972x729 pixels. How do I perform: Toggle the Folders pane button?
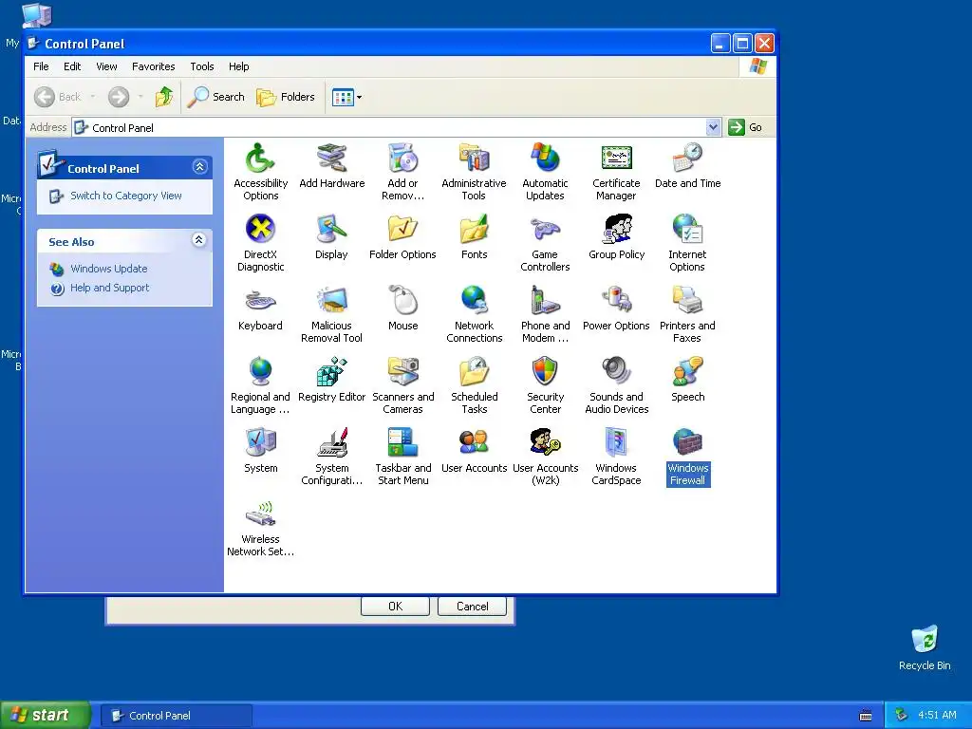tap(286, 97)
